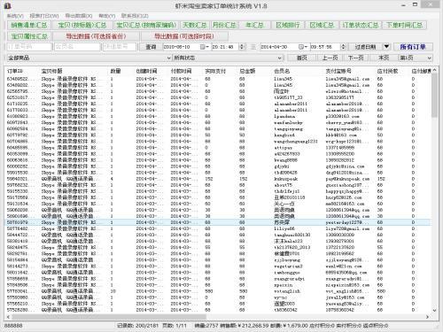Click 区域排行 button
443x332 pixels.
[288, 25]
